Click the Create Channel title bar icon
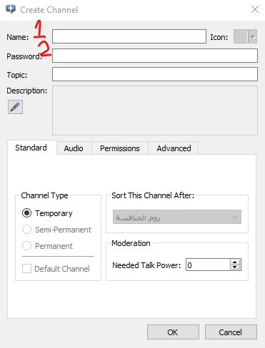Viewport: 265px width, 348px height. [x=11, y=9]
